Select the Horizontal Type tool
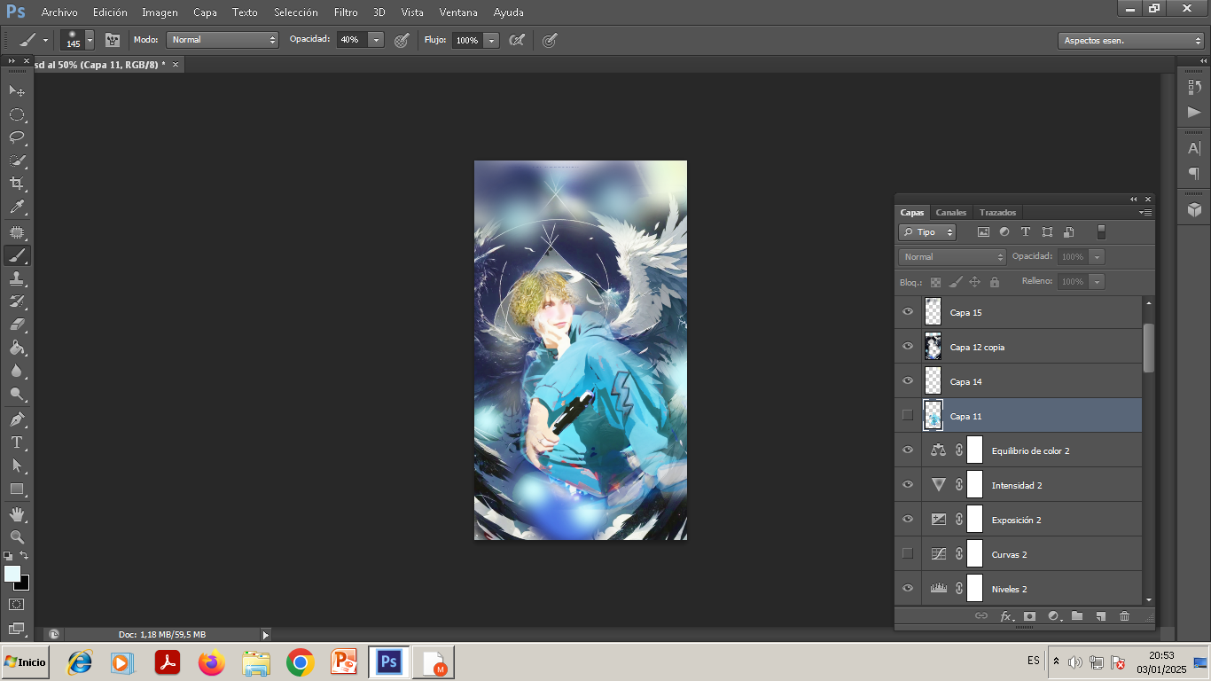1211x681 pixels. pyautogui.click(x=17, y=442)
